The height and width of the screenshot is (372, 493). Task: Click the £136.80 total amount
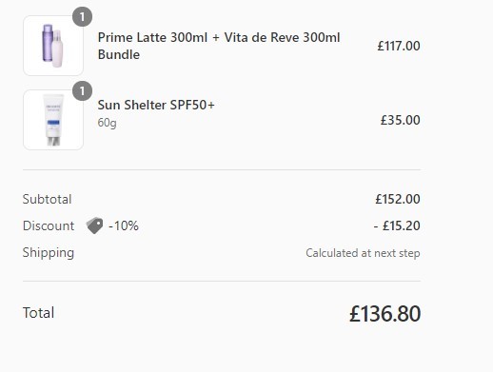point(385,314)
